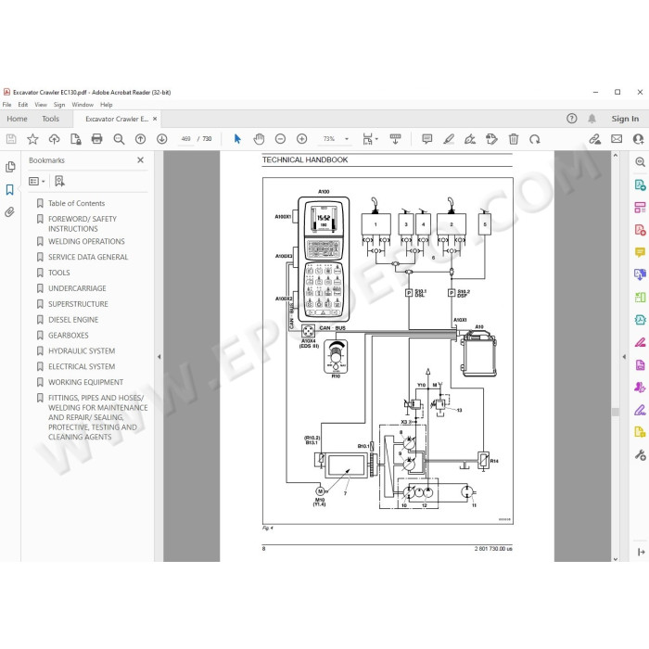Image resolution: width=649 pixels, height=649 pixels.
Task: Delete with the trash icon
Action: (514, 139)
